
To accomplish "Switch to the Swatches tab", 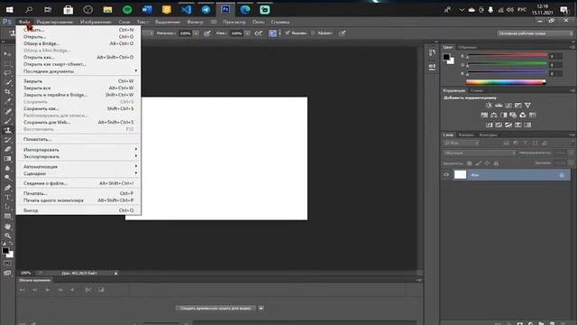I will (467, 47).
